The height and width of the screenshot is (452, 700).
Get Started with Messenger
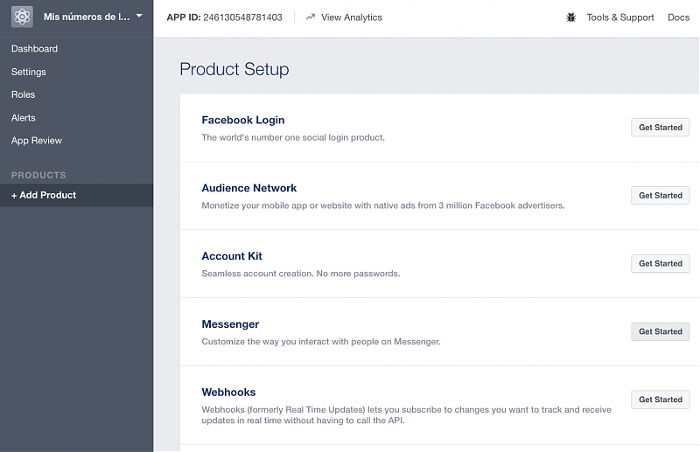(x=661, y=331)
